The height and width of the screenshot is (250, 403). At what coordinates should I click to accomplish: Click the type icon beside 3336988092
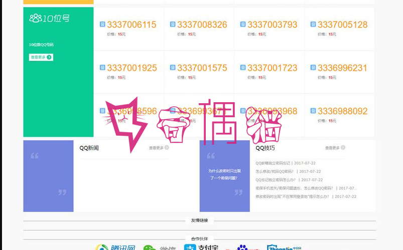point(313,111)
